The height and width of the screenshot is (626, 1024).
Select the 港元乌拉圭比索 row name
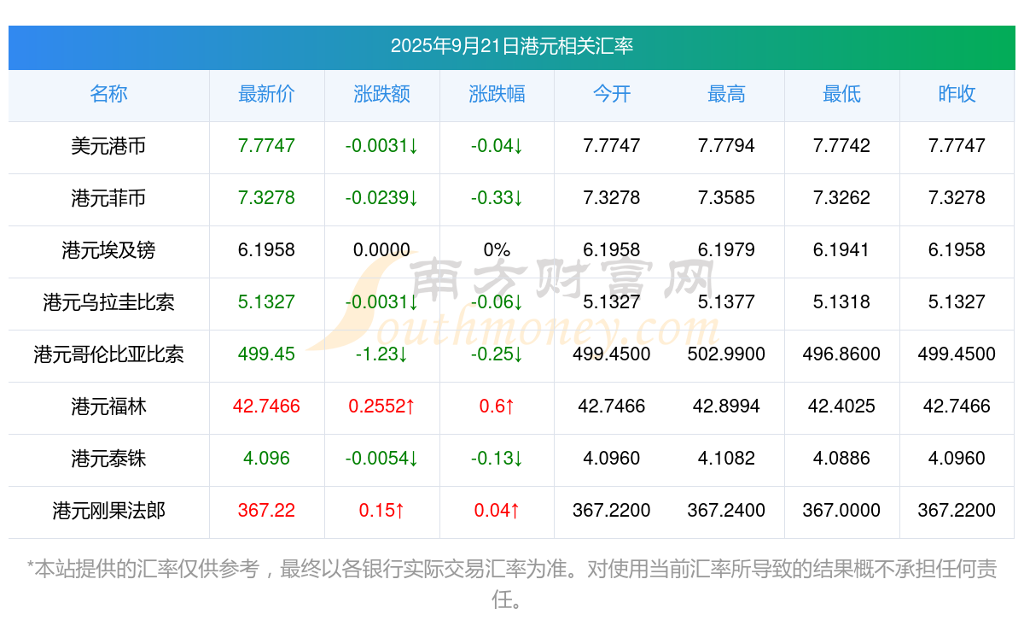108,302
